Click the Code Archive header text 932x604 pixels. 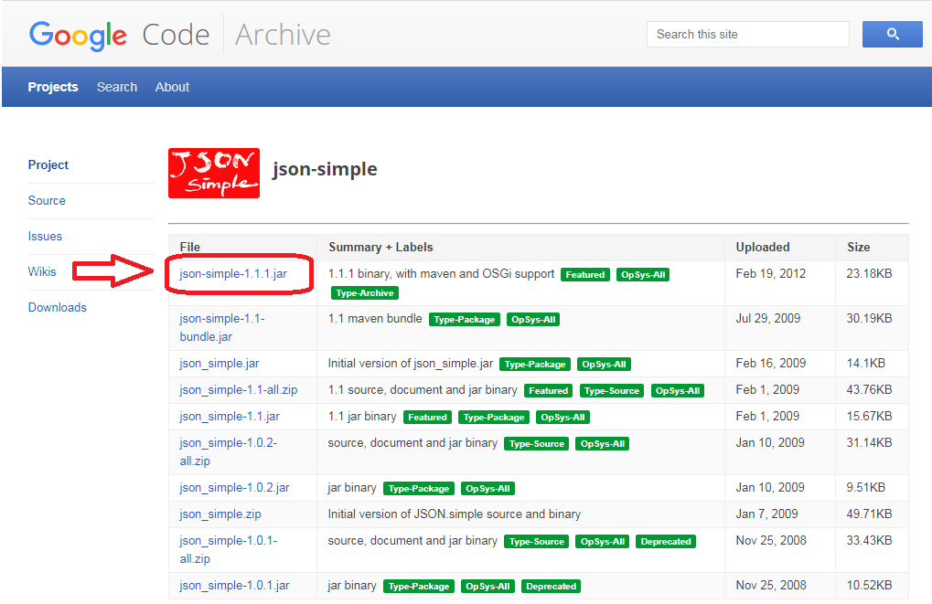[237, 35]
